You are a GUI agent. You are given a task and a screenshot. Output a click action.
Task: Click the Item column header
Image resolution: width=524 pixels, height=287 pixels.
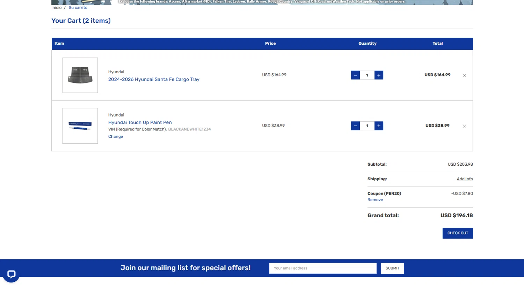point(59,44)
